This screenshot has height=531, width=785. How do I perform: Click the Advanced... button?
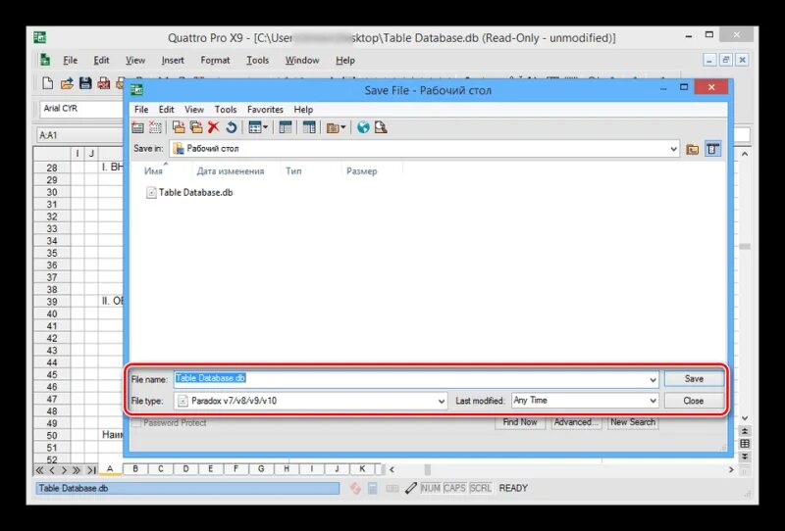pyautogui.click(x=576, y=422)
